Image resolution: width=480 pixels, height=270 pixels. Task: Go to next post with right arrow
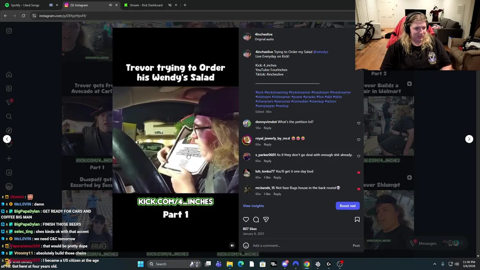tap(469, 139)
